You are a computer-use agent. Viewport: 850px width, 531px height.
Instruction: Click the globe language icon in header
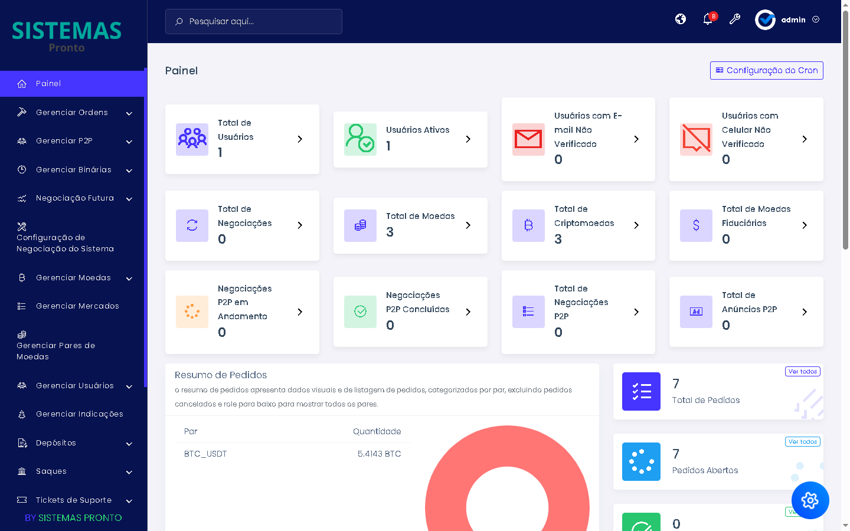[681, 19]
